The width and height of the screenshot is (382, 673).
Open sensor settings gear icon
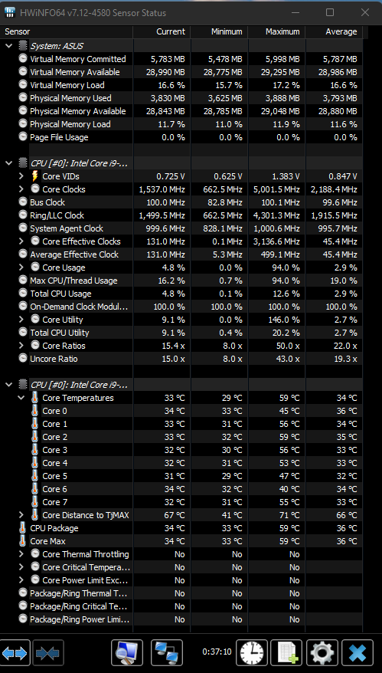coord(322,653)
